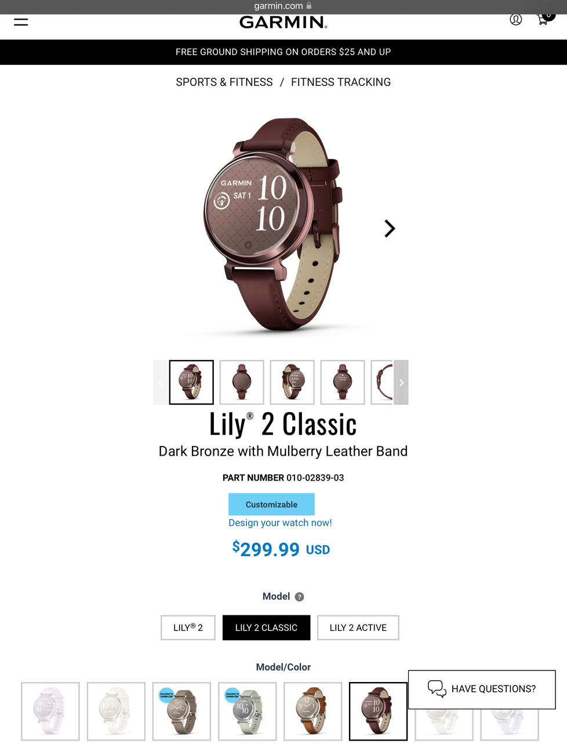The width and height of the screenshot is (567, 743).
Task: Open the Design your watch now link
Action: point(280,523)
